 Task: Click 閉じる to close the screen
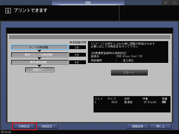[x=160, y=126]
